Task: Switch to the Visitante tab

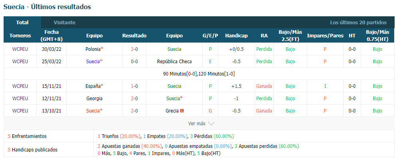Action: click(64, 22)
